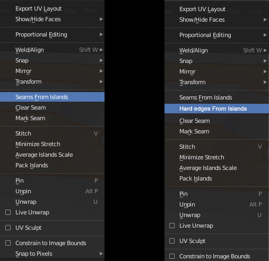Choose Average Islands Scale in left menu
269x261 pixels.
point(52,155)
